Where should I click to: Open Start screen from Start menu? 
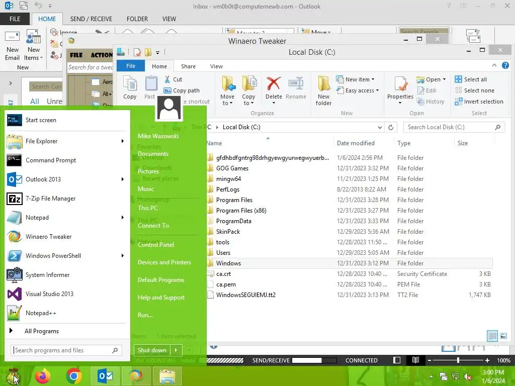pyautogui.click(x=67, y=120)
